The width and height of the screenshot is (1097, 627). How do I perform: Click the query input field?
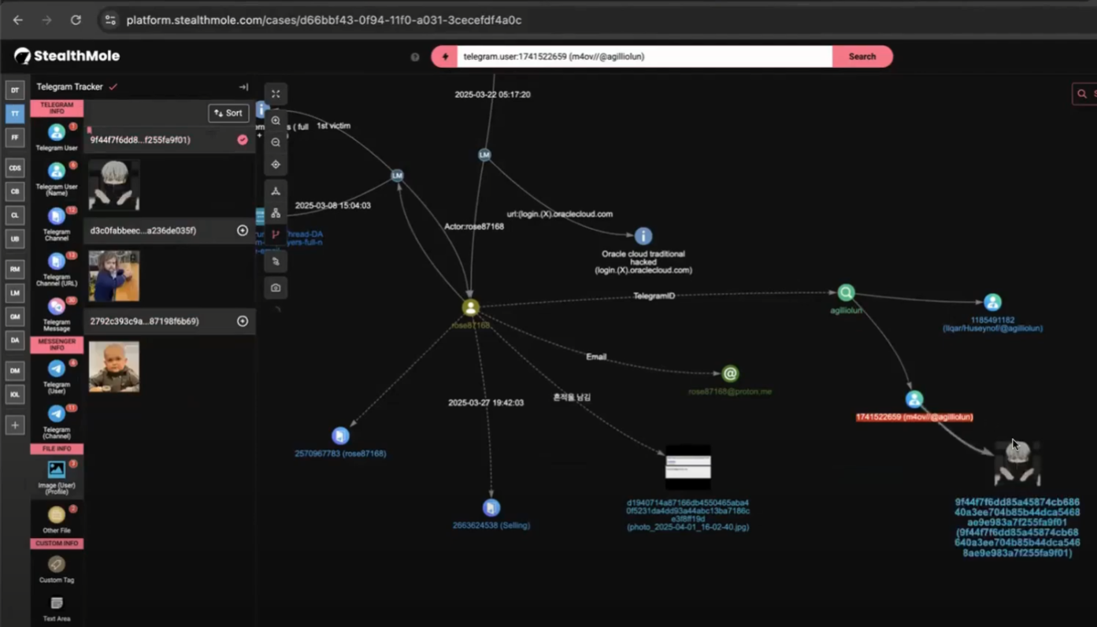(x=644, y=57)
